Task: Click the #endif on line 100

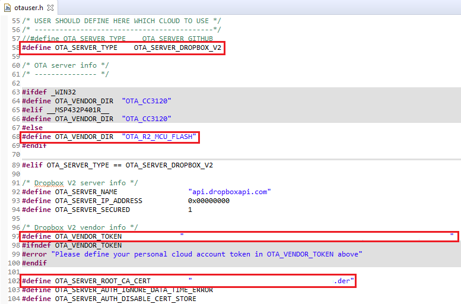Action: [34, 263]
